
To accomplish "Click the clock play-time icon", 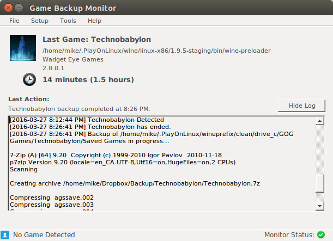I will point(29,79).
